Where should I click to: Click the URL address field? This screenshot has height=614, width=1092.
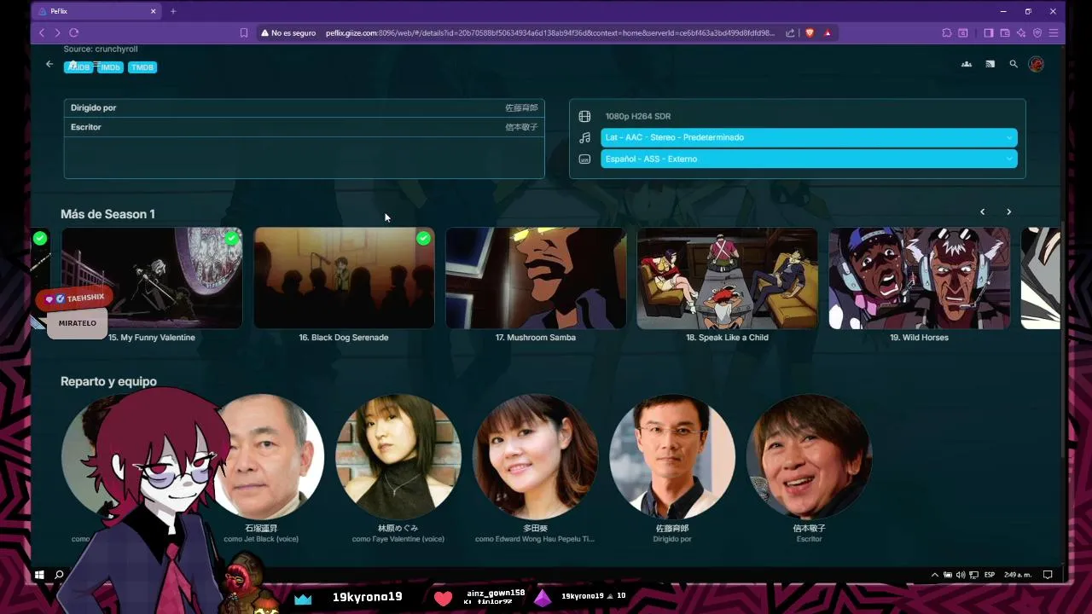click(550, 32)
